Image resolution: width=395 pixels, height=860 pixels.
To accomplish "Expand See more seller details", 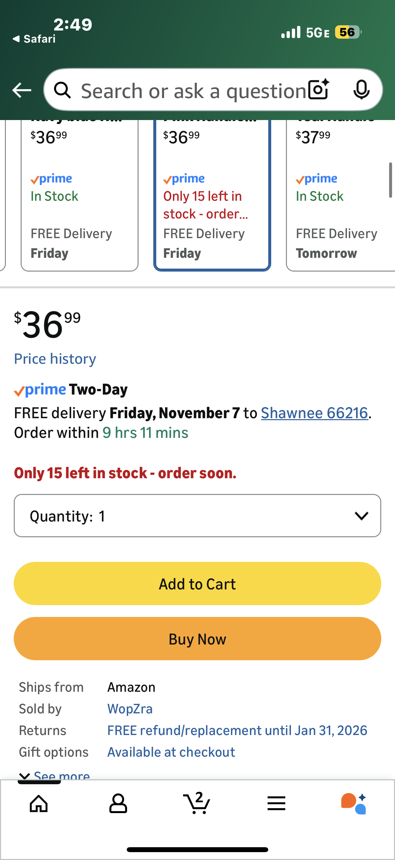I will [55, 775].
